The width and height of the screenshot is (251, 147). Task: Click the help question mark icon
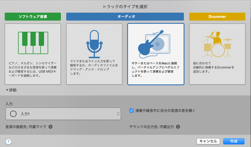[8, 141]
